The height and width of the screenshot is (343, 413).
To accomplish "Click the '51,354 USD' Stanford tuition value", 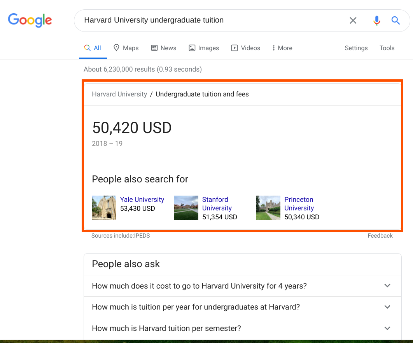I will tap(220, 217).
